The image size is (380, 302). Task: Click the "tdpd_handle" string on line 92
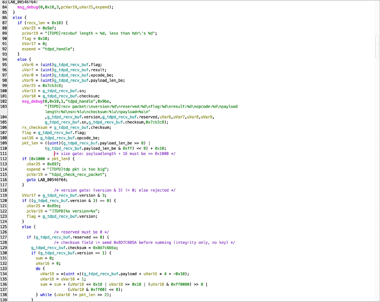point(57,49)
